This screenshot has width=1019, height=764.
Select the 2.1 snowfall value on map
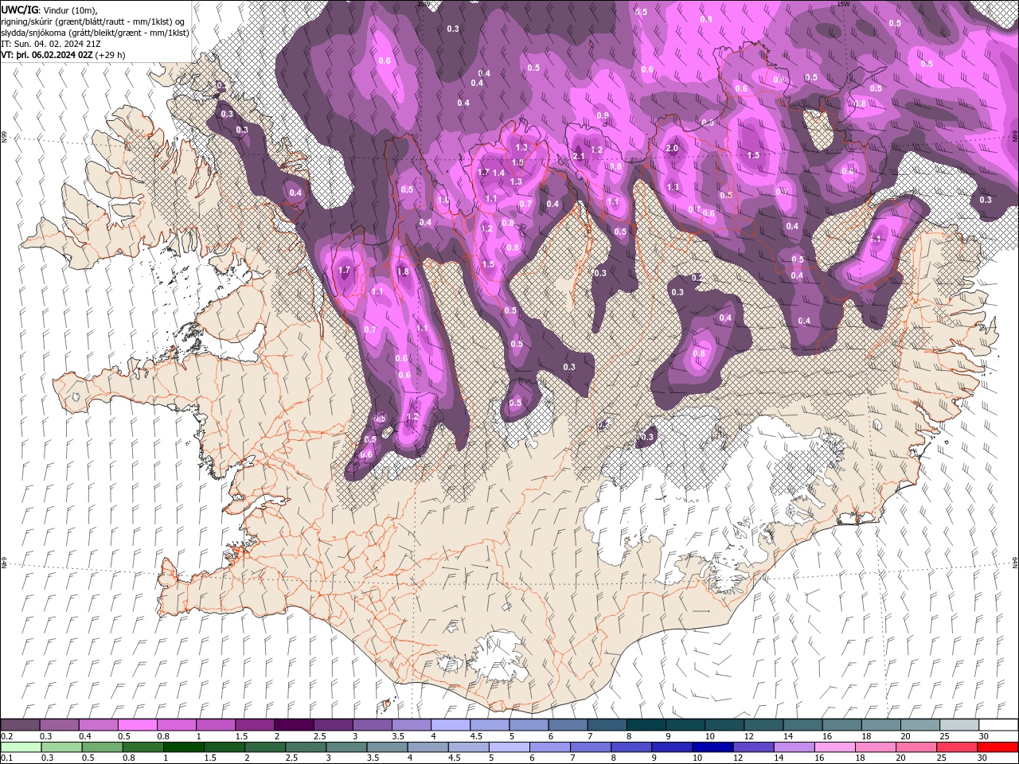tap(579, 156)
